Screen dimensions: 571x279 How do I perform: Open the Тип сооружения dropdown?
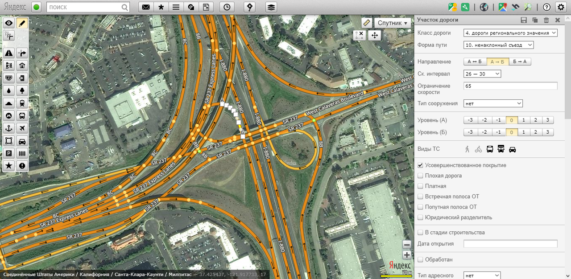click(x=493, y=103)
